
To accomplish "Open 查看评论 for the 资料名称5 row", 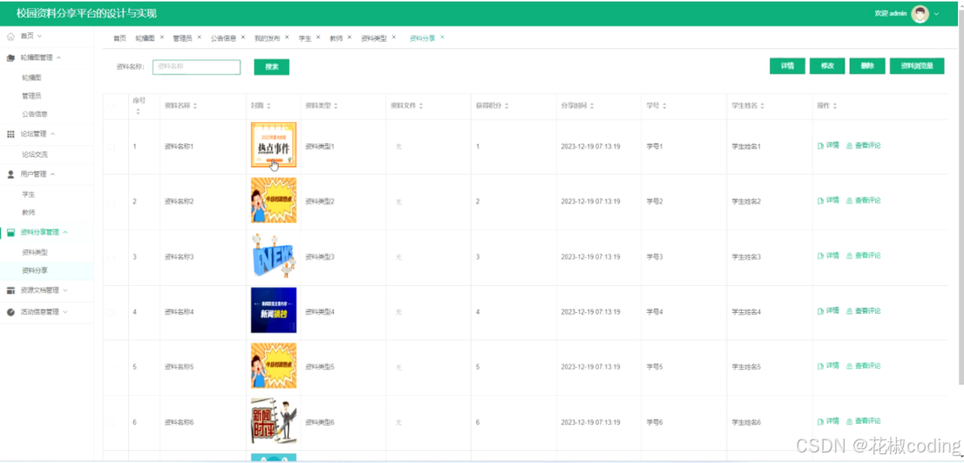I will click(x=864, y=366).
